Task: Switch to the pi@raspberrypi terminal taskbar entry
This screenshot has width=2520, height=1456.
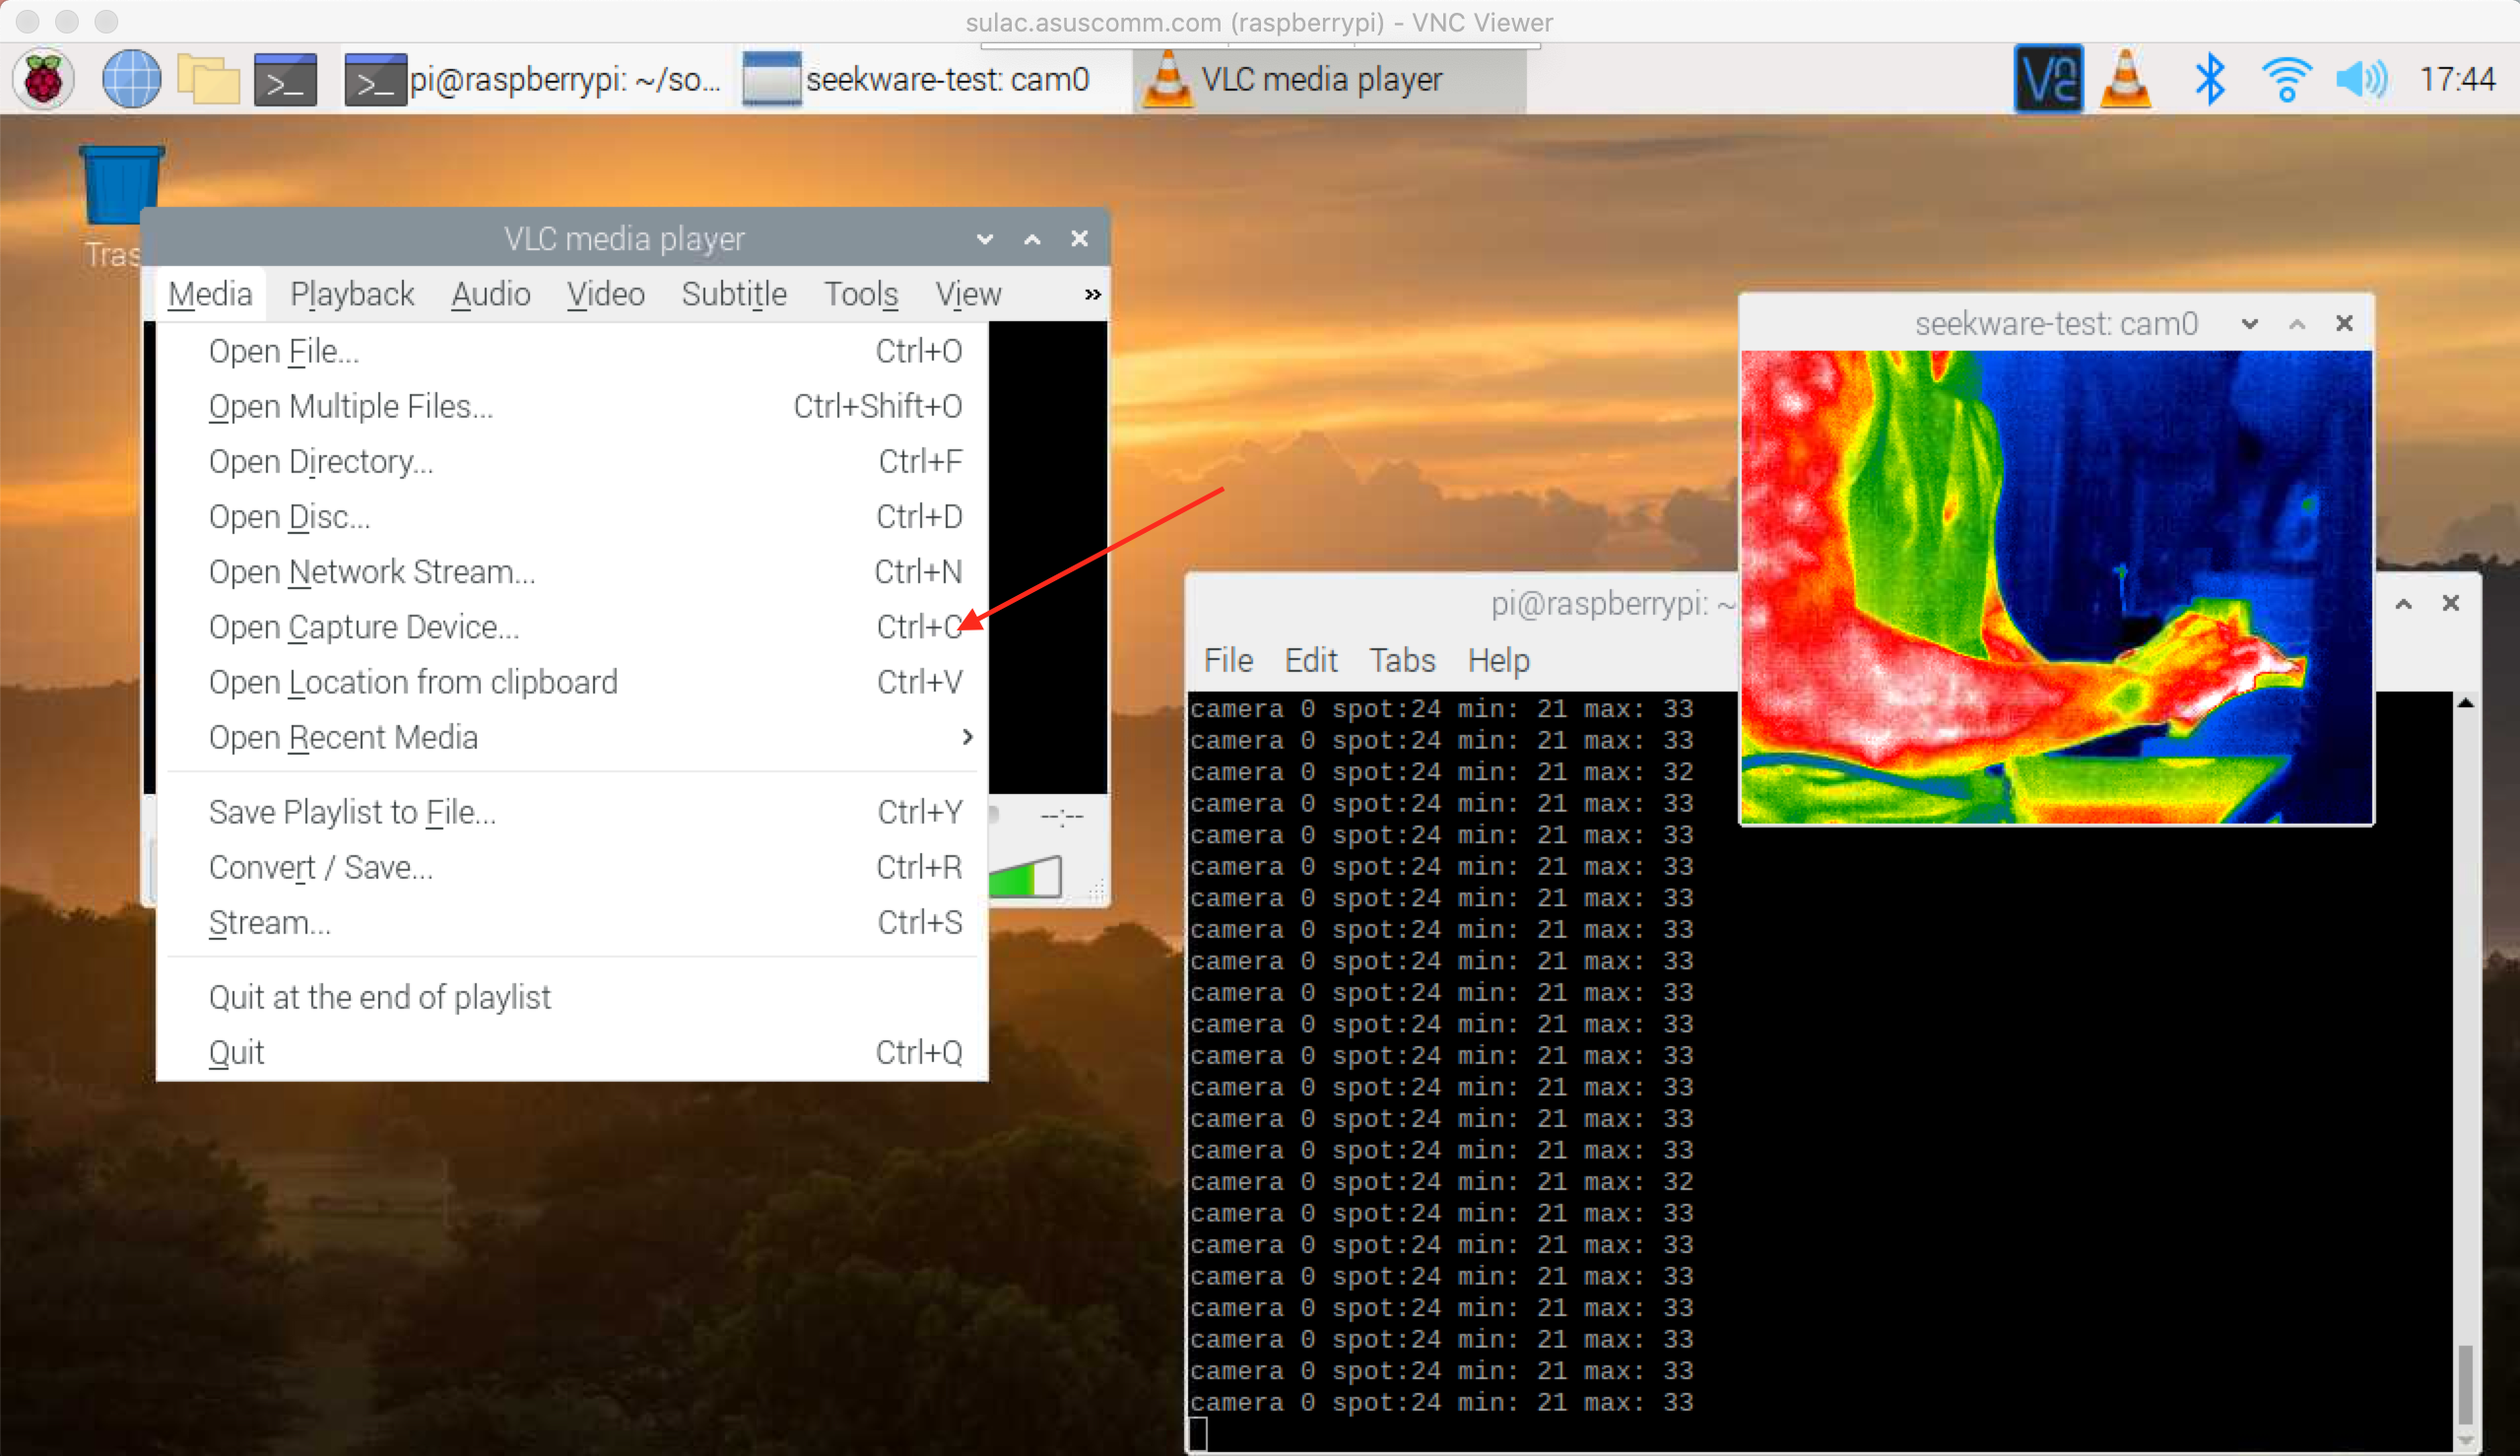Action: click(532, 79)
